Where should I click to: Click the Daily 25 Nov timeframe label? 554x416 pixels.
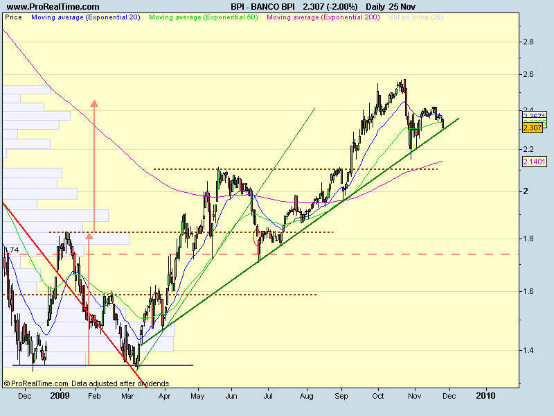[x=391, y=7]
